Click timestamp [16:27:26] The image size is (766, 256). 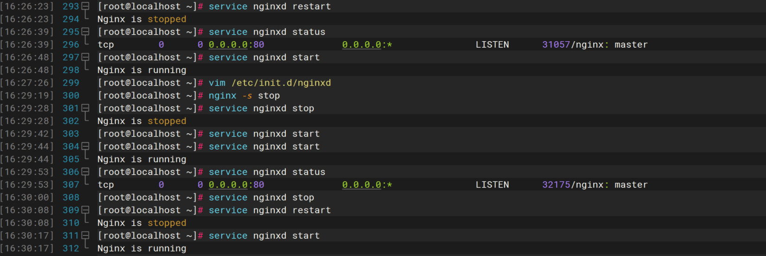[27, 83]
